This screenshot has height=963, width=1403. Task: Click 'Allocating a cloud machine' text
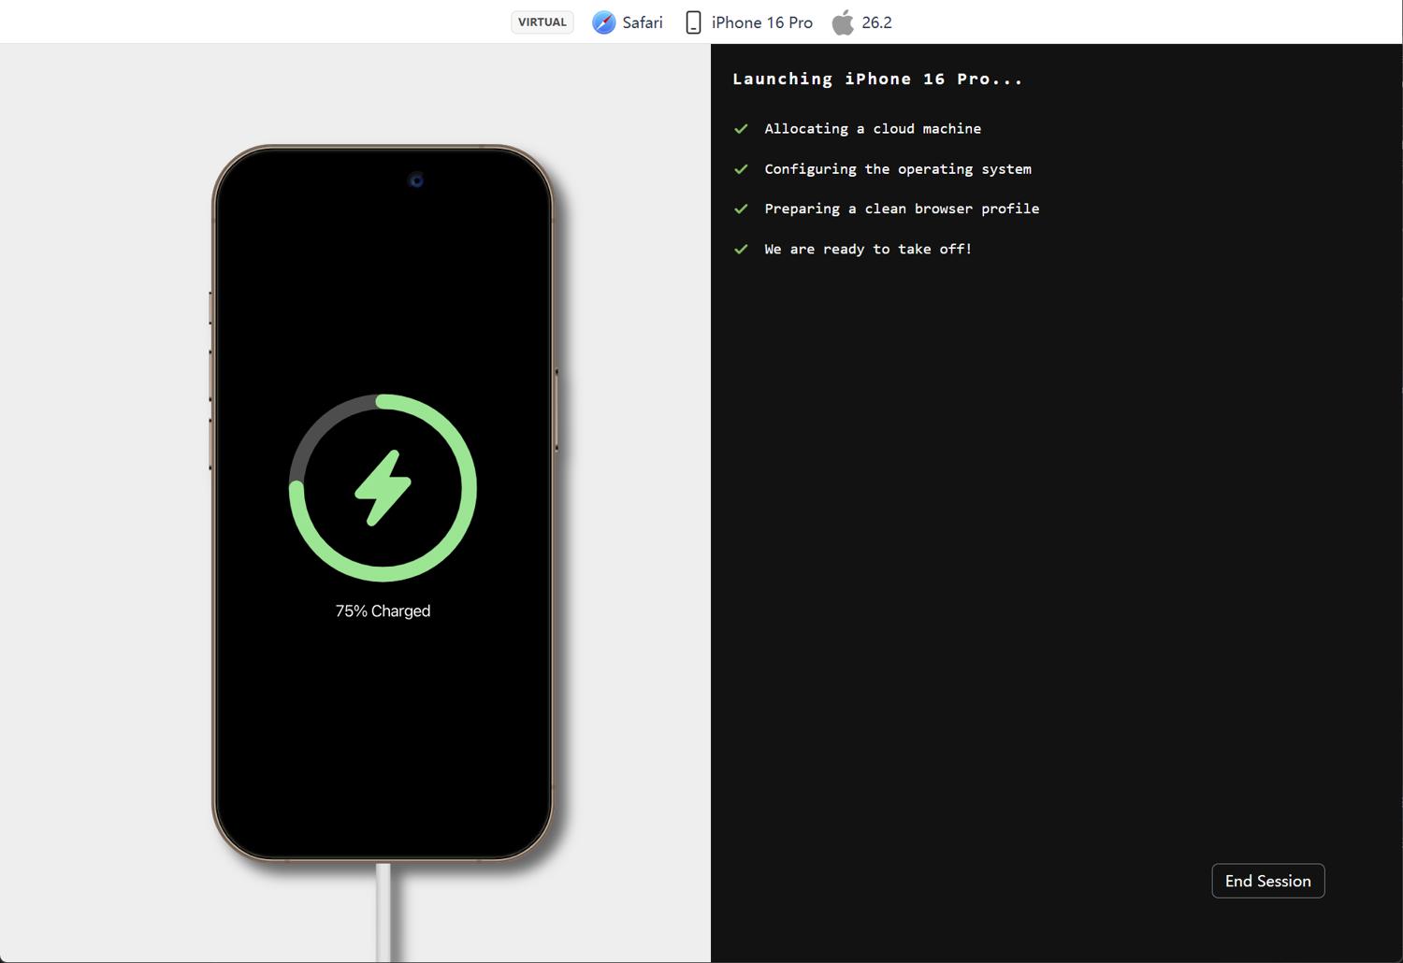(x=873, y=129)
